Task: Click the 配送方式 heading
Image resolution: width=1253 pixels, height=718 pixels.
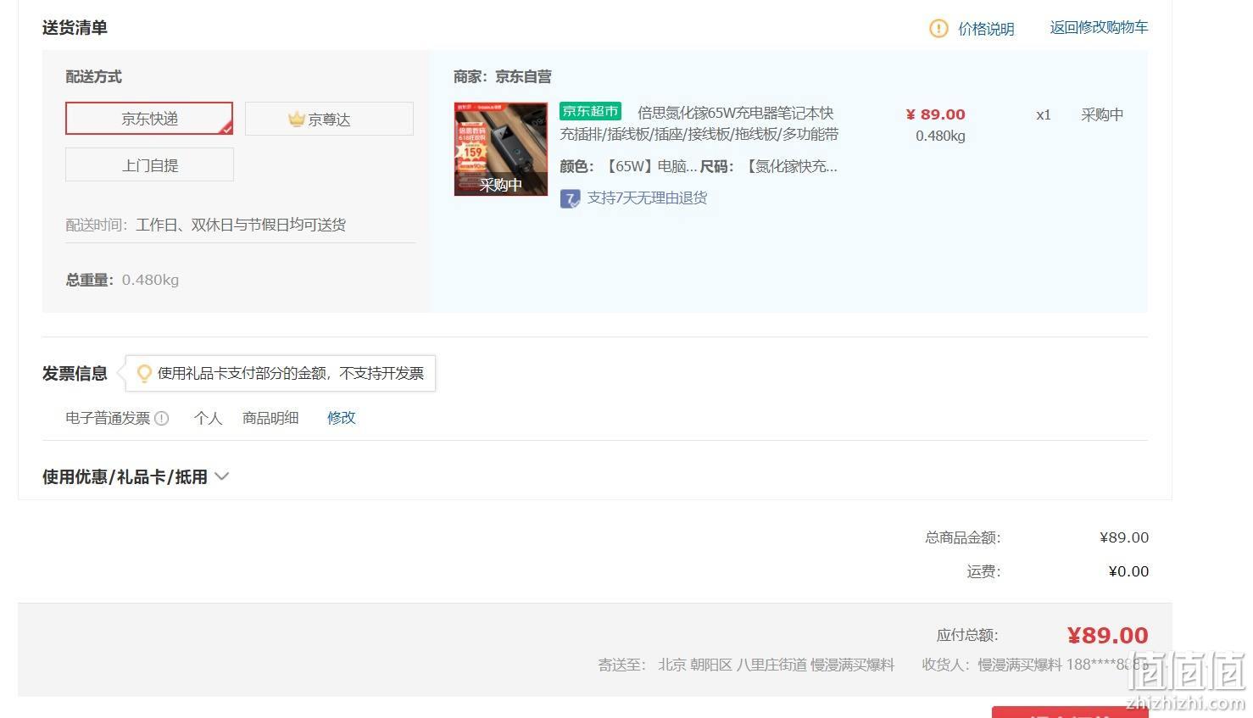Action: click(x=94, y=76)
